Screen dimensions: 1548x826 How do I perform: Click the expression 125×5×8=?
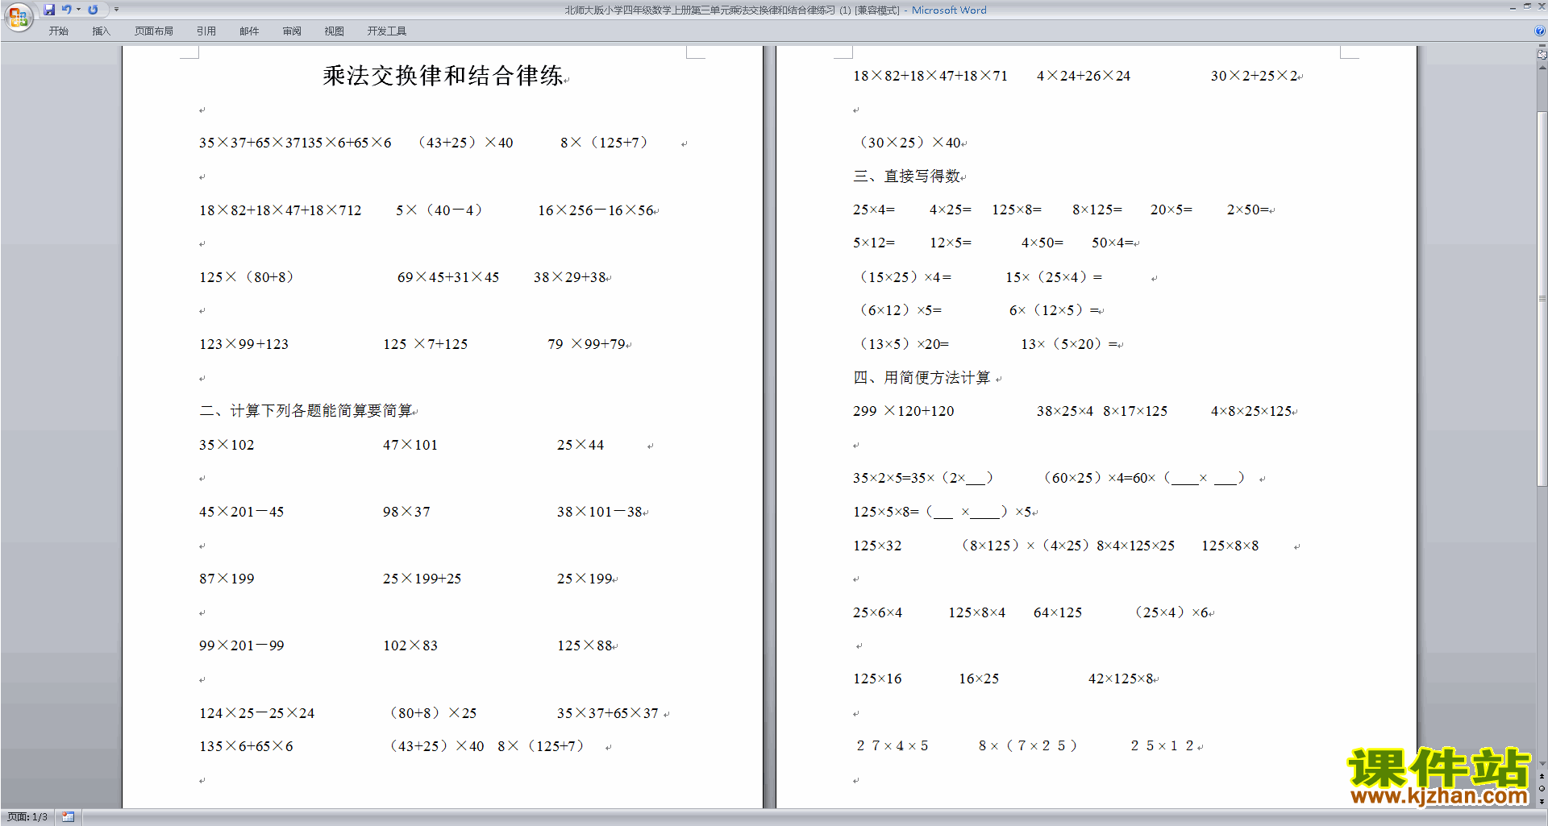(x=885, y=512)
